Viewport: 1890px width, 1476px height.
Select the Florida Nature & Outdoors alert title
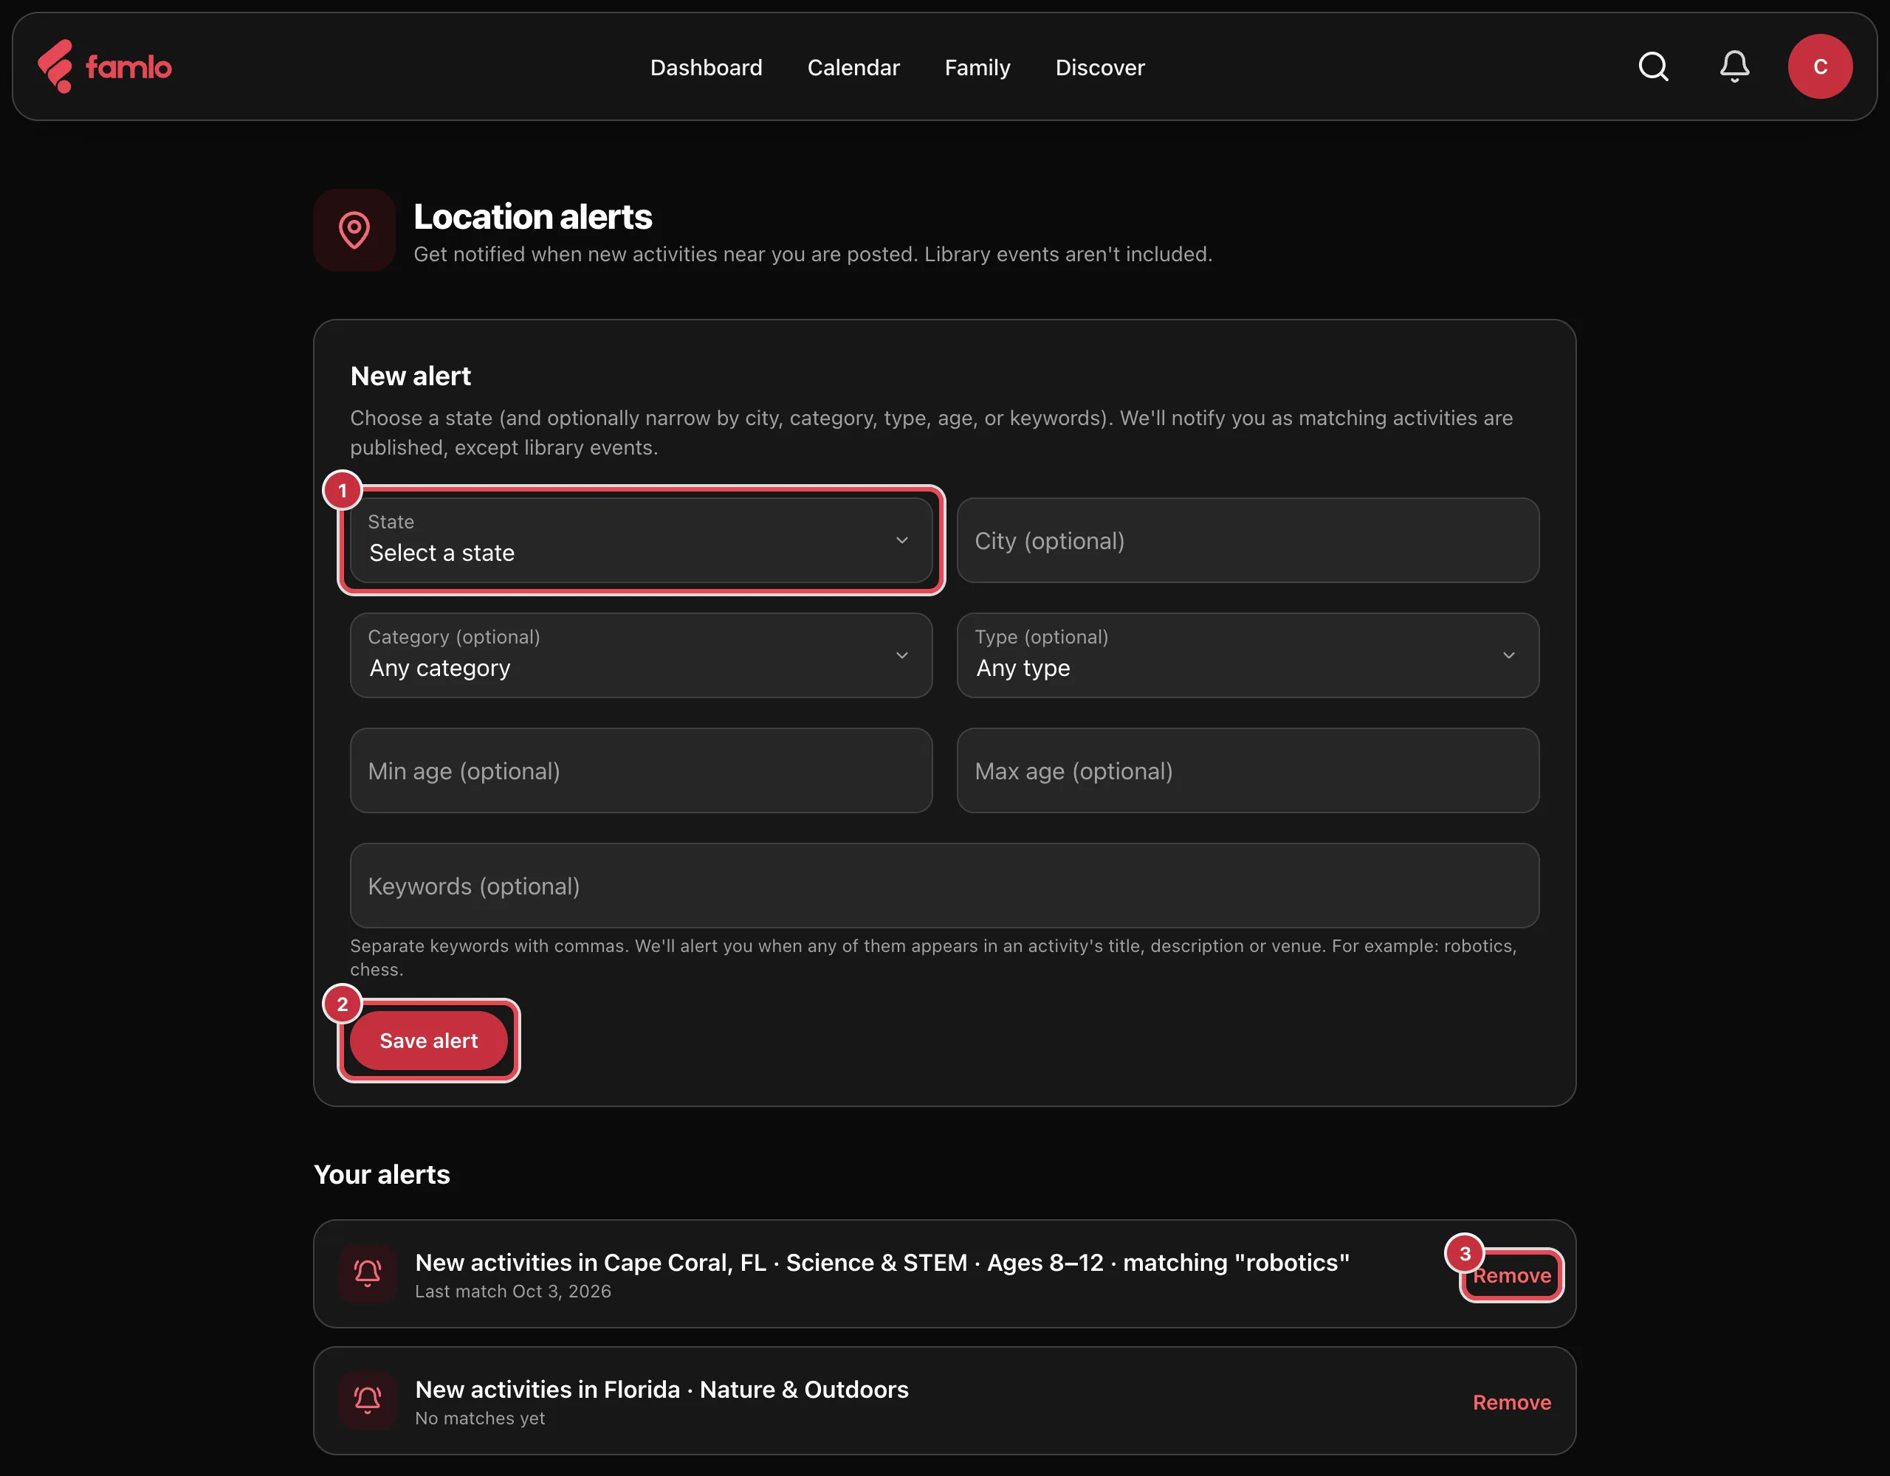(662, 1389)
